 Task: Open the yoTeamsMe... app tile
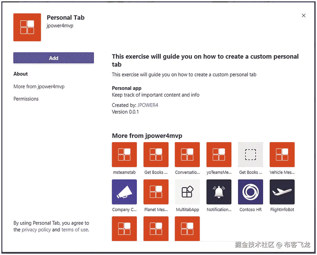point(219,155)
